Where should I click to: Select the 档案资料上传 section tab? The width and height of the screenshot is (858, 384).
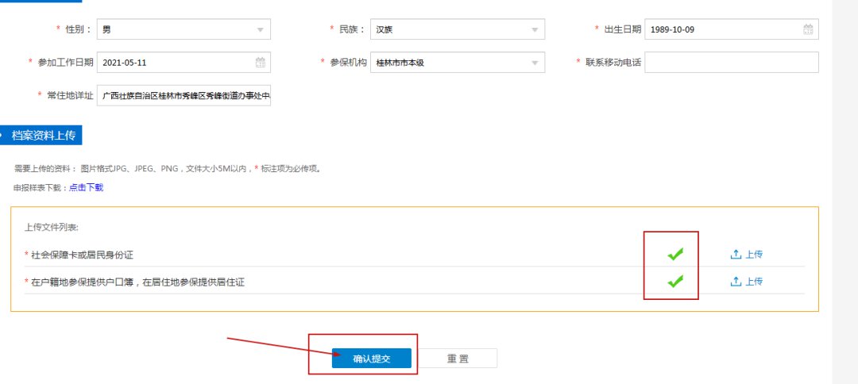pos(44,136)
